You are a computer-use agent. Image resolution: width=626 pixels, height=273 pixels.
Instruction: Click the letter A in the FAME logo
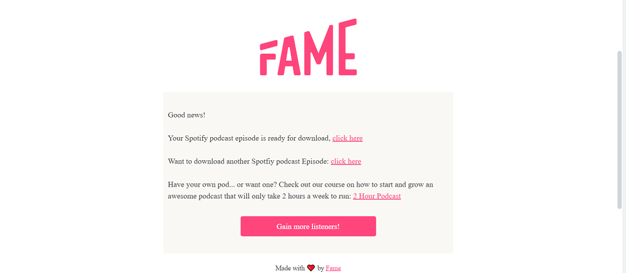click(290, 56)
